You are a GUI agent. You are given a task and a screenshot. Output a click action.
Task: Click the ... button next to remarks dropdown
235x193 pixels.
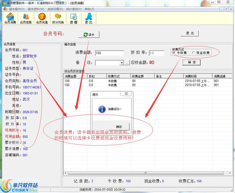pos(127,63)
